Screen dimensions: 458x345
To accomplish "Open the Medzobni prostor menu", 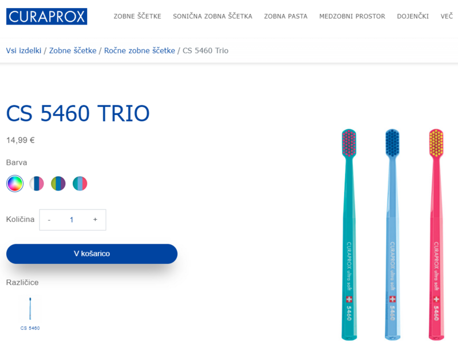I will (352, 17).
